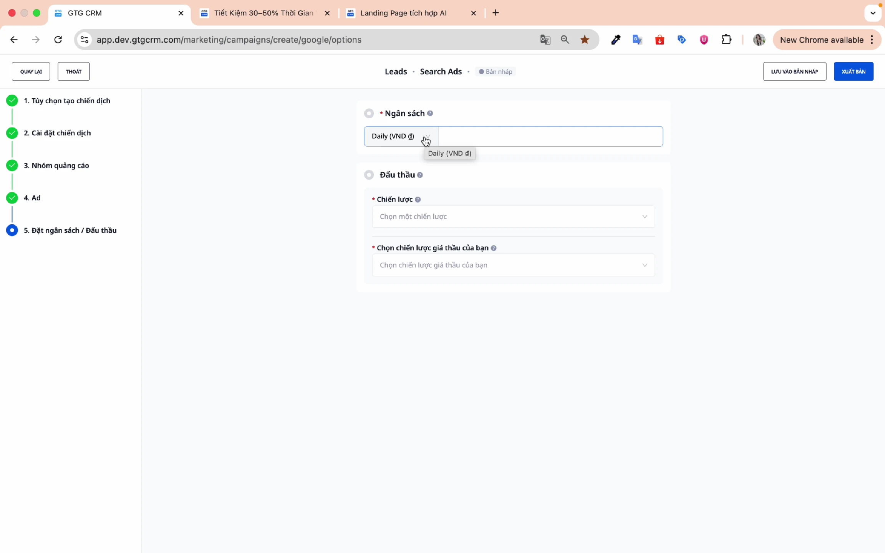Click the Google Translate icon in address bar

[x=545, y=40]
